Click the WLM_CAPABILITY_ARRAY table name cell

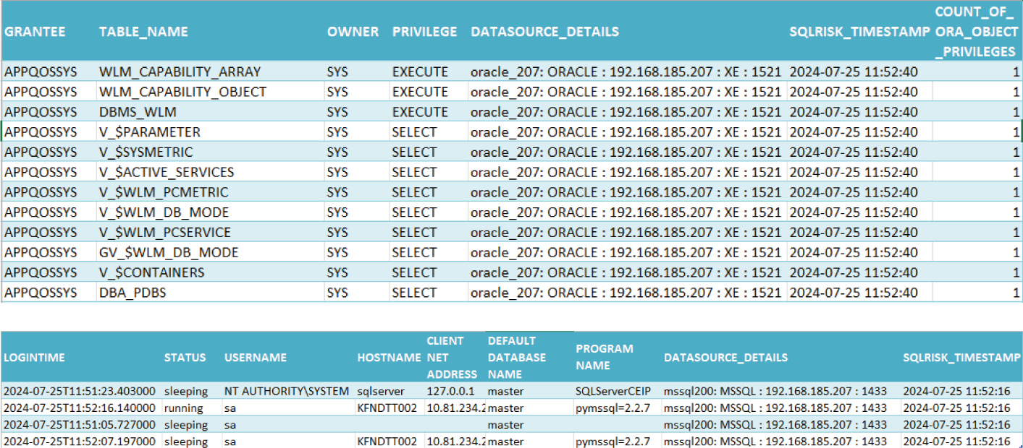click(180, 72)
